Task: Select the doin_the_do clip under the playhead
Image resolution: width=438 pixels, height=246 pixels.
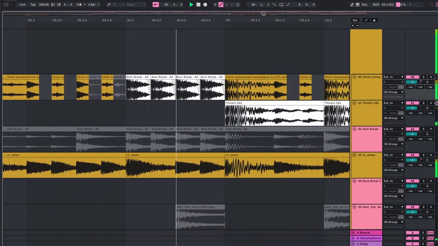Action: pyautogui.click(x=201, y=217)
